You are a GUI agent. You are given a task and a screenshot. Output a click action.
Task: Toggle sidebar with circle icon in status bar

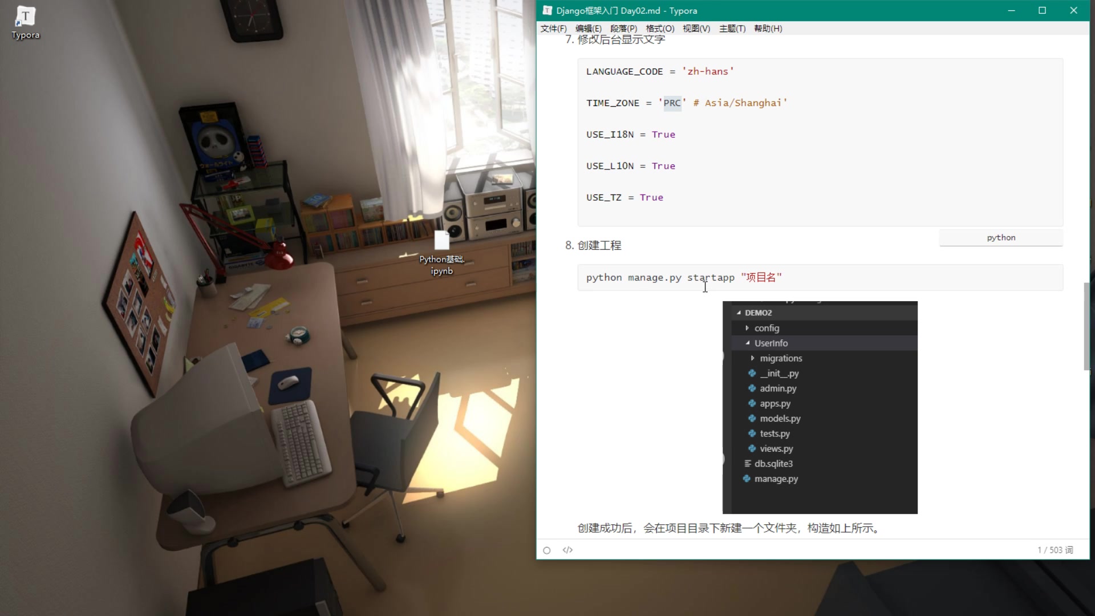click(546, 550)
